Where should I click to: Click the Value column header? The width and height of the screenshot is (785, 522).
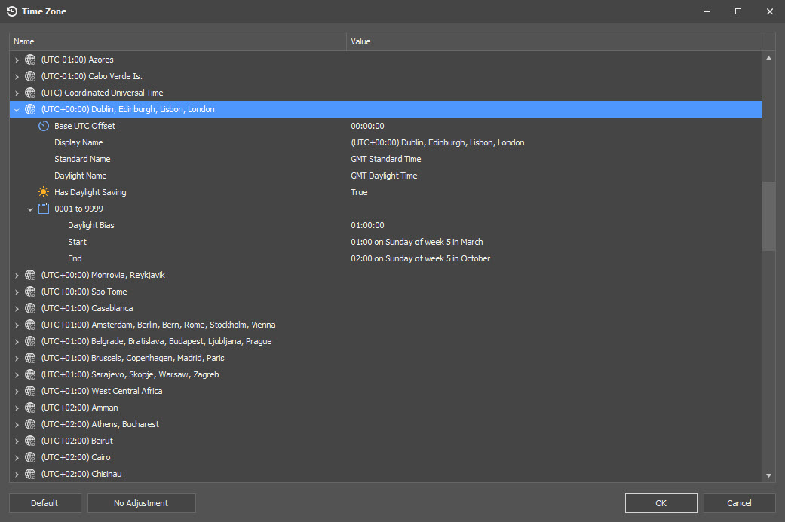(x=554, y=41)
